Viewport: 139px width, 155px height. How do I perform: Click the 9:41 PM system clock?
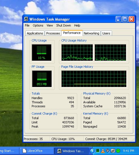(129, 151)
